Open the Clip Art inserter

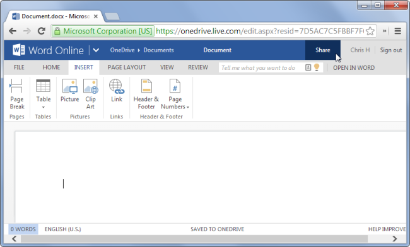coord(90,95)
